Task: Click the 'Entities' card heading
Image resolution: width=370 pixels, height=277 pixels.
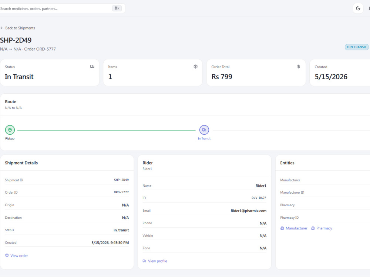Action: pos(287,163)
